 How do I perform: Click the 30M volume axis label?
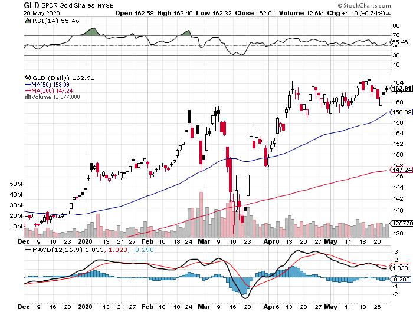[x=16, y=205]
